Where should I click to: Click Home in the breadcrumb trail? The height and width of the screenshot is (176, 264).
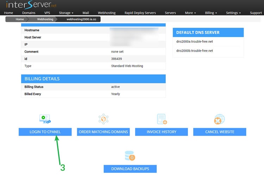[19, 19]
